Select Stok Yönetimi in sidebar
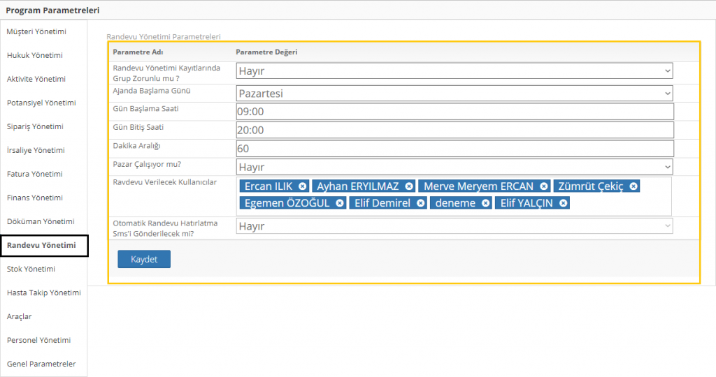The width and height of the screenshot is (716, 377). [31, 269]
